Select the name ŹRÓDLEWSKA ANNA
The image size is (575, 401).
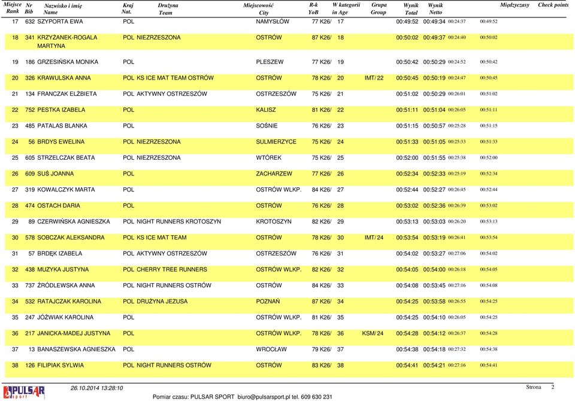click(66, 285)
